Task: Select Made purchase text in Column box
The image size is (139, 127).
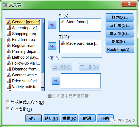Action: coord(82,43)
